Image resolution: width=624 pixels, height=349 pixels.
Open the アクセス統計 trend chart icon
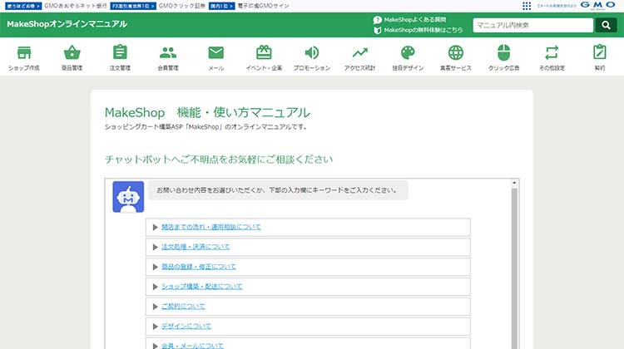click(359, 52)
